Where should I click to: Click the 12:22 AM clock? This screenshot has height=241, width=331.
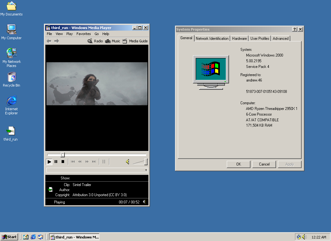(319, 237)
